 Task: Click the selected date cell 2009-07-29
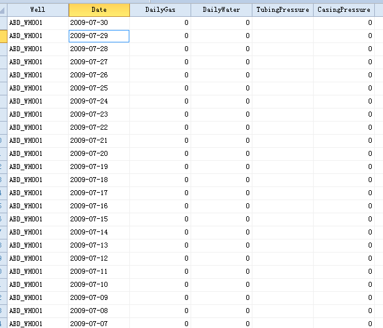point(99,36)
